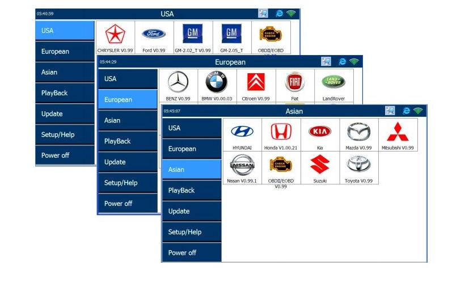Click Wi-Fi signal icon in Asian window header

click(x=418, y=111)
